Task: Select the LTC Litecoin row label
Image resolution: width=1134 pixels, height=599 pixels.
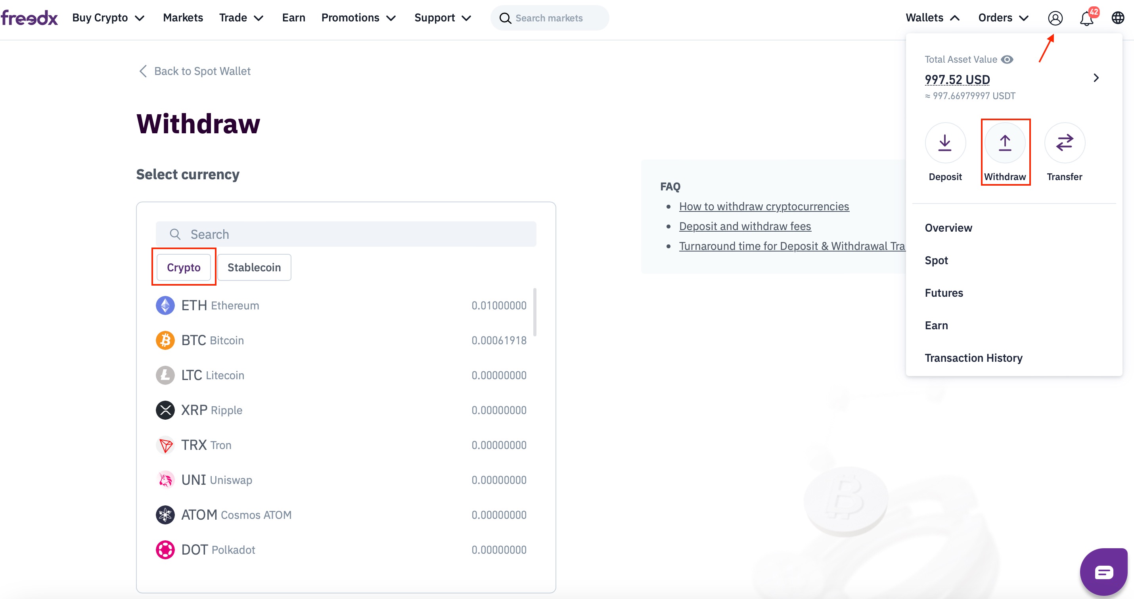Action: coord(213,375)
